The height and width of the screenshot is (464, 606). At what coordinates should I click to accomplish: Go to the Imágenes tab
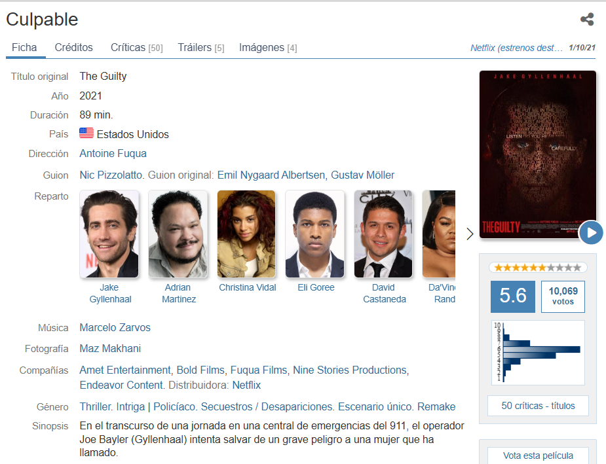click(267, 48)
